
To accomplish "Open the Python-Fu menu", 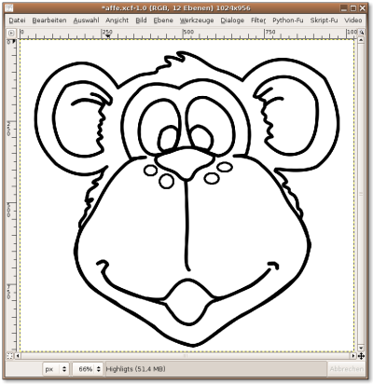I will tap(287, 21).
